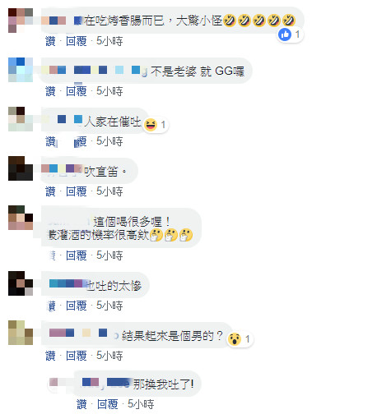This screenshot has width=377, height=414.
Task: Open the avatar next to the 這個喝很多喔 comment
Action: pyautogui.click(x=21, y=218)
